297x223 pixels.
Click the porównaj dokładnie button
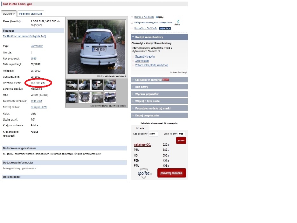coord(171,173)
